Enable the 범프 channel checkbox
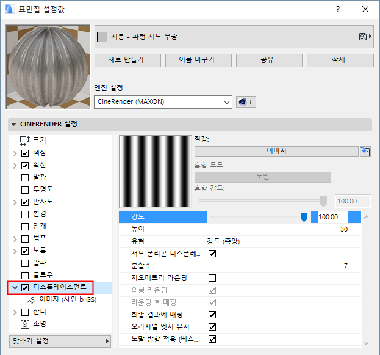This screenshot has width=380, height=355. (25, 239)
